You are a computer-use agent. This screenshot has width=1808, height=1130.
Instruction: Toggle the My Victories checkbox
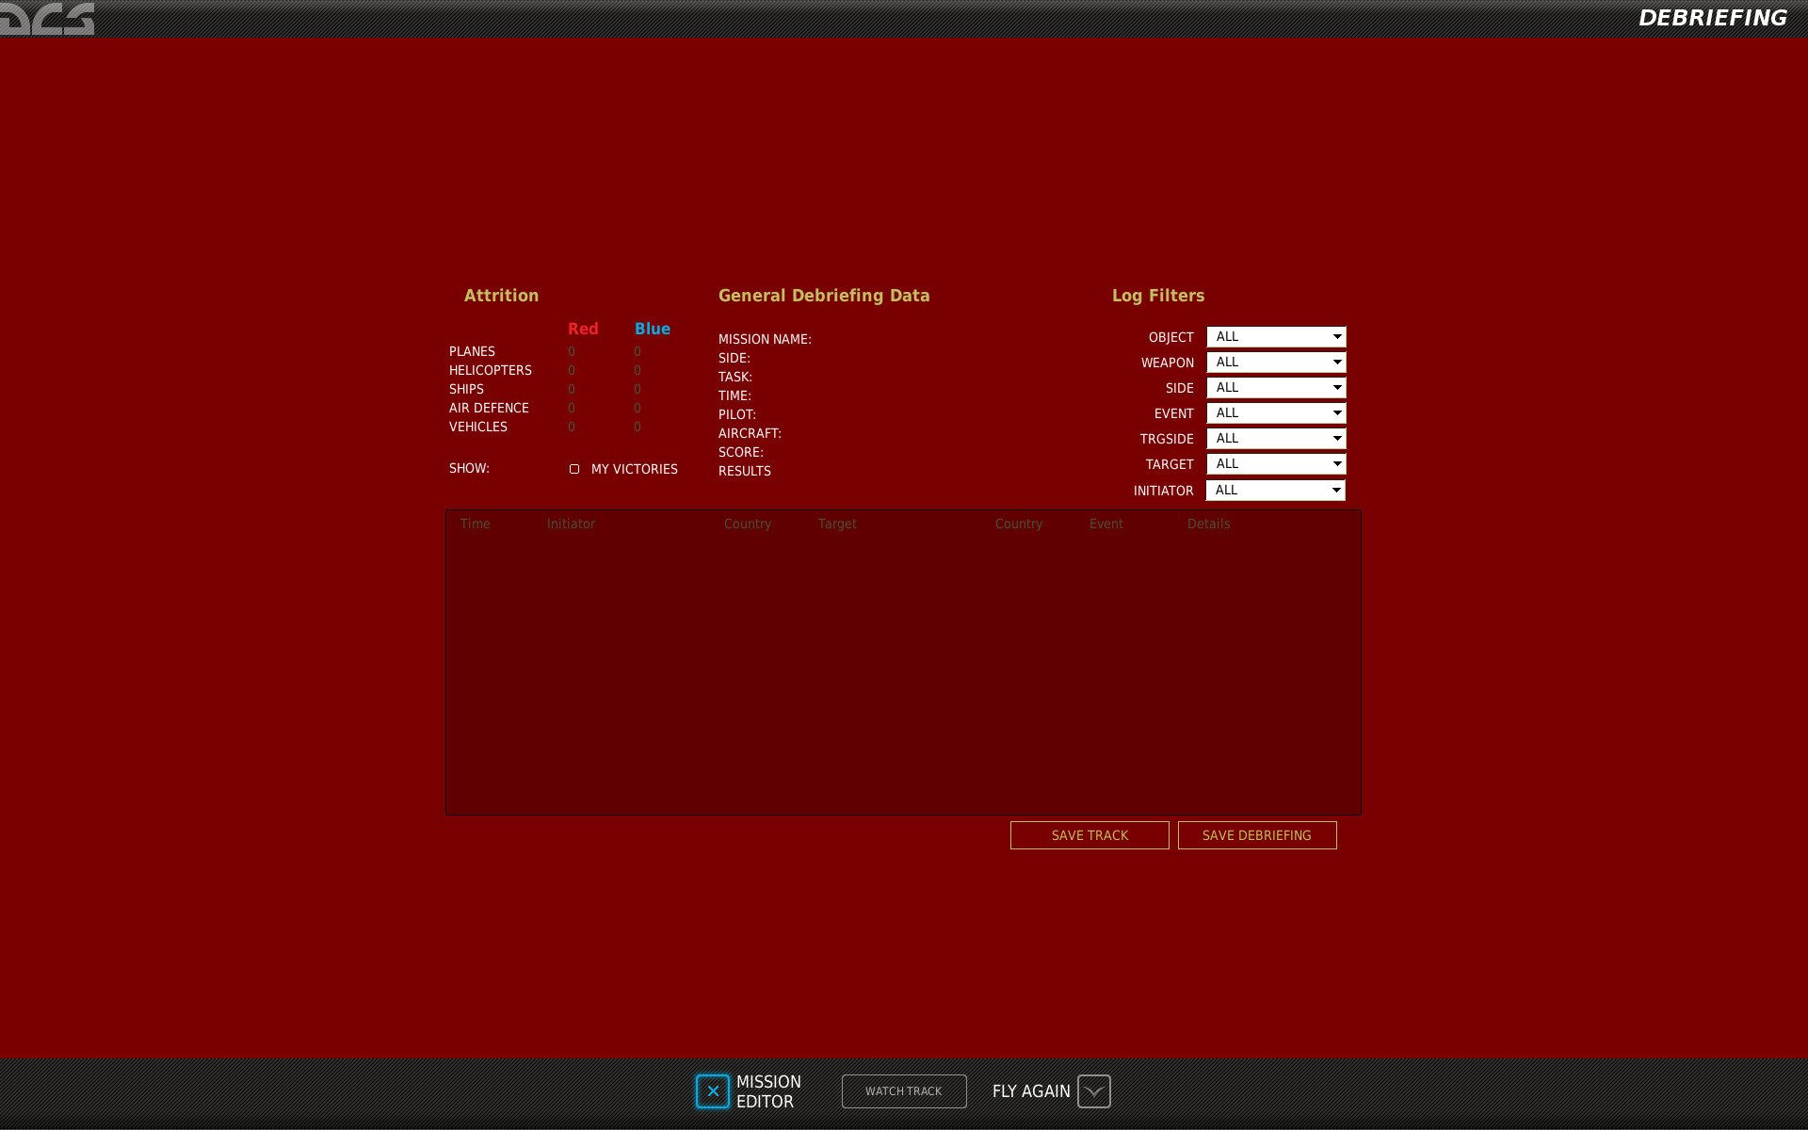click(574, 469)
